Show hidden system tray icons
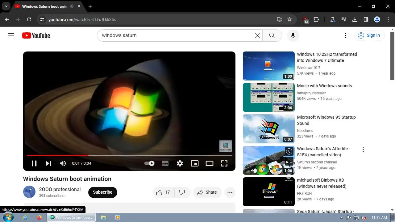This screenshot has height=222, width=395. [x=342, y=217]
